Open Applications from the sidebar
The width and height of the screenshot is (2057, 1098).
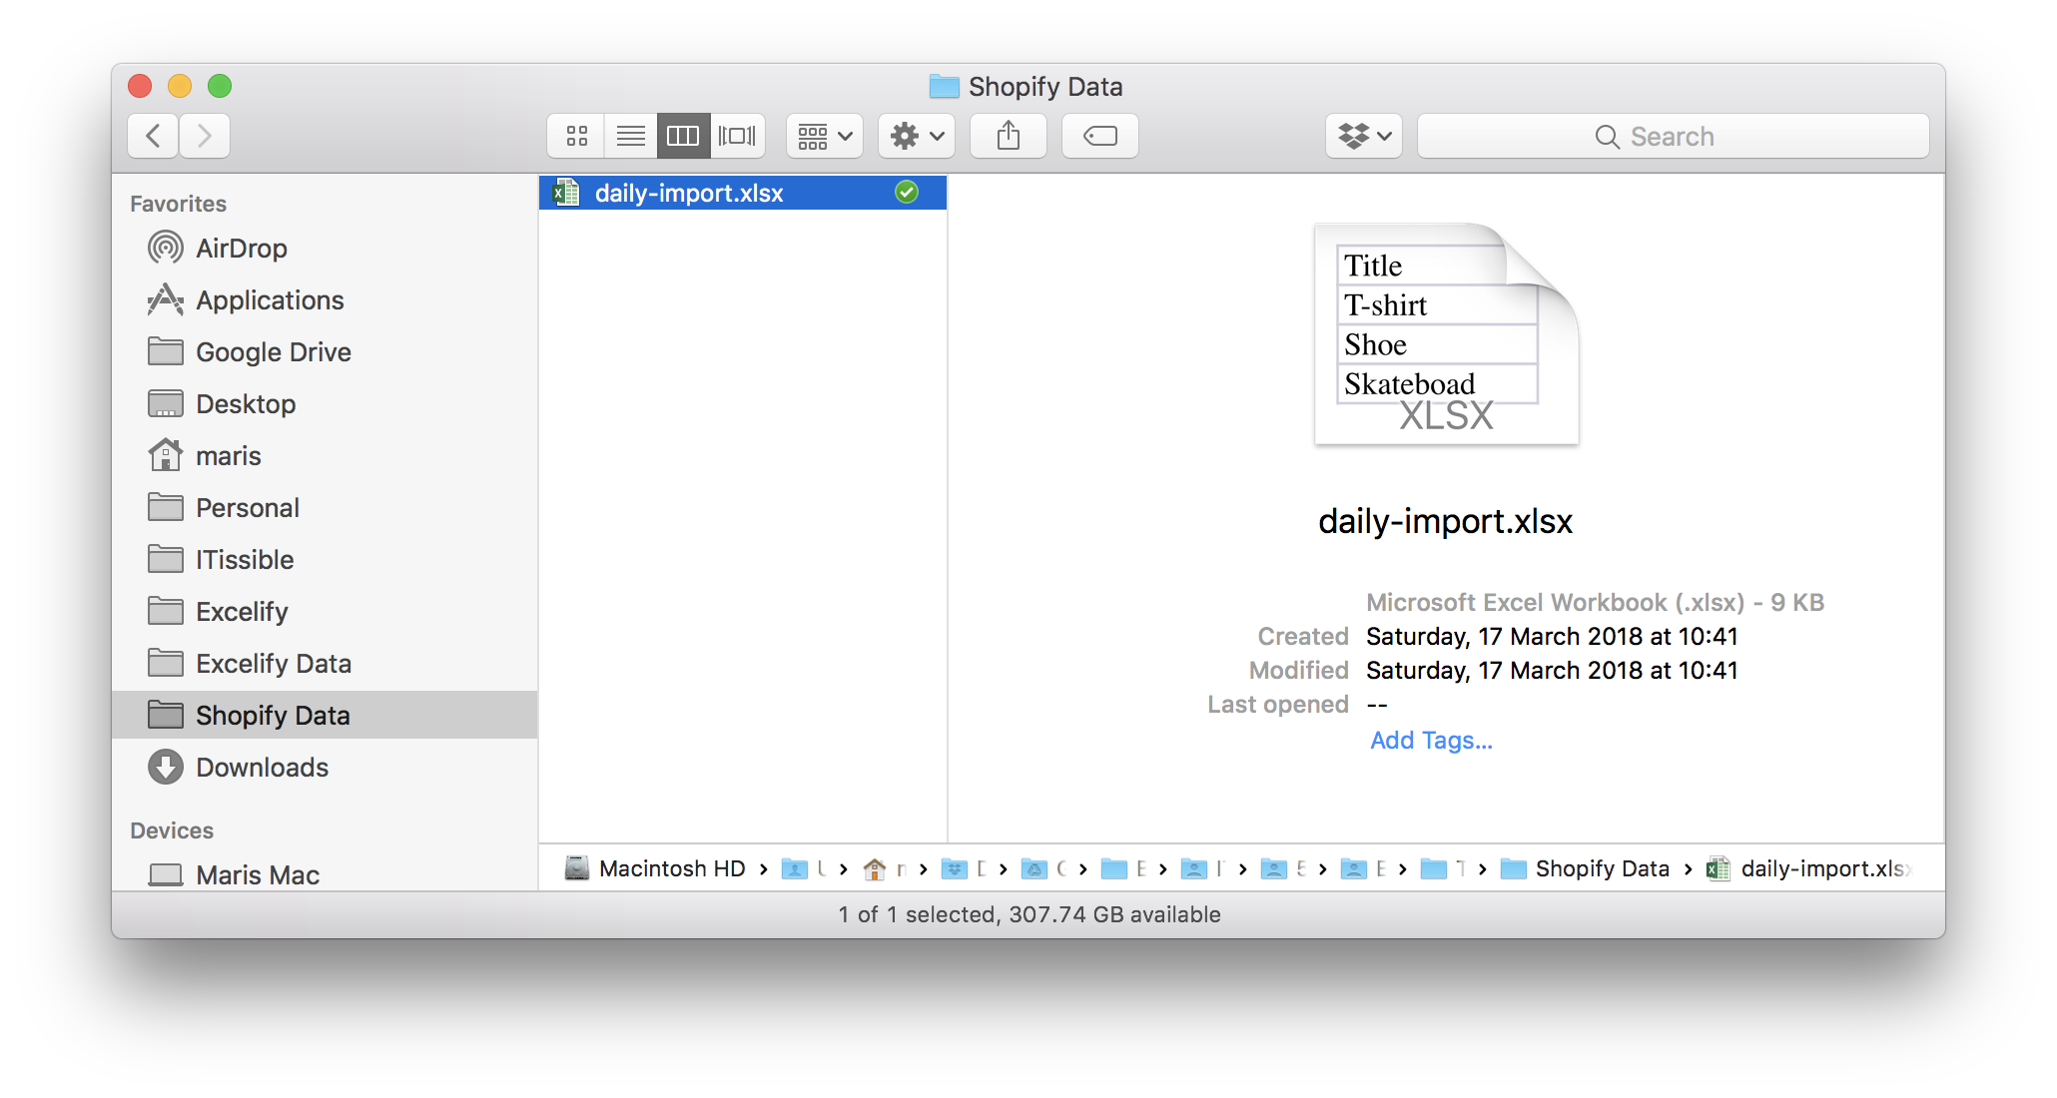(x=269, y=300)
